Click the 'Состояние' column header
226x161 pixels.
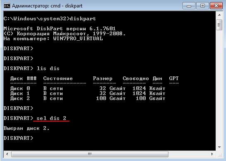pyautogui.click(x=58, y=78)
